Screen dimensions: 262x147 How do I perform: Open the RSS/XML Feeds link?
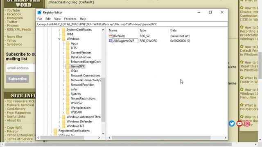pyautogui.click(x=19, y=29)
